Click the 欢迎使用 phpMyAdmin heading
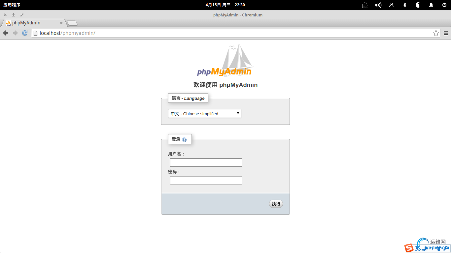The image size is (451, 253). (x=225, y=85)
